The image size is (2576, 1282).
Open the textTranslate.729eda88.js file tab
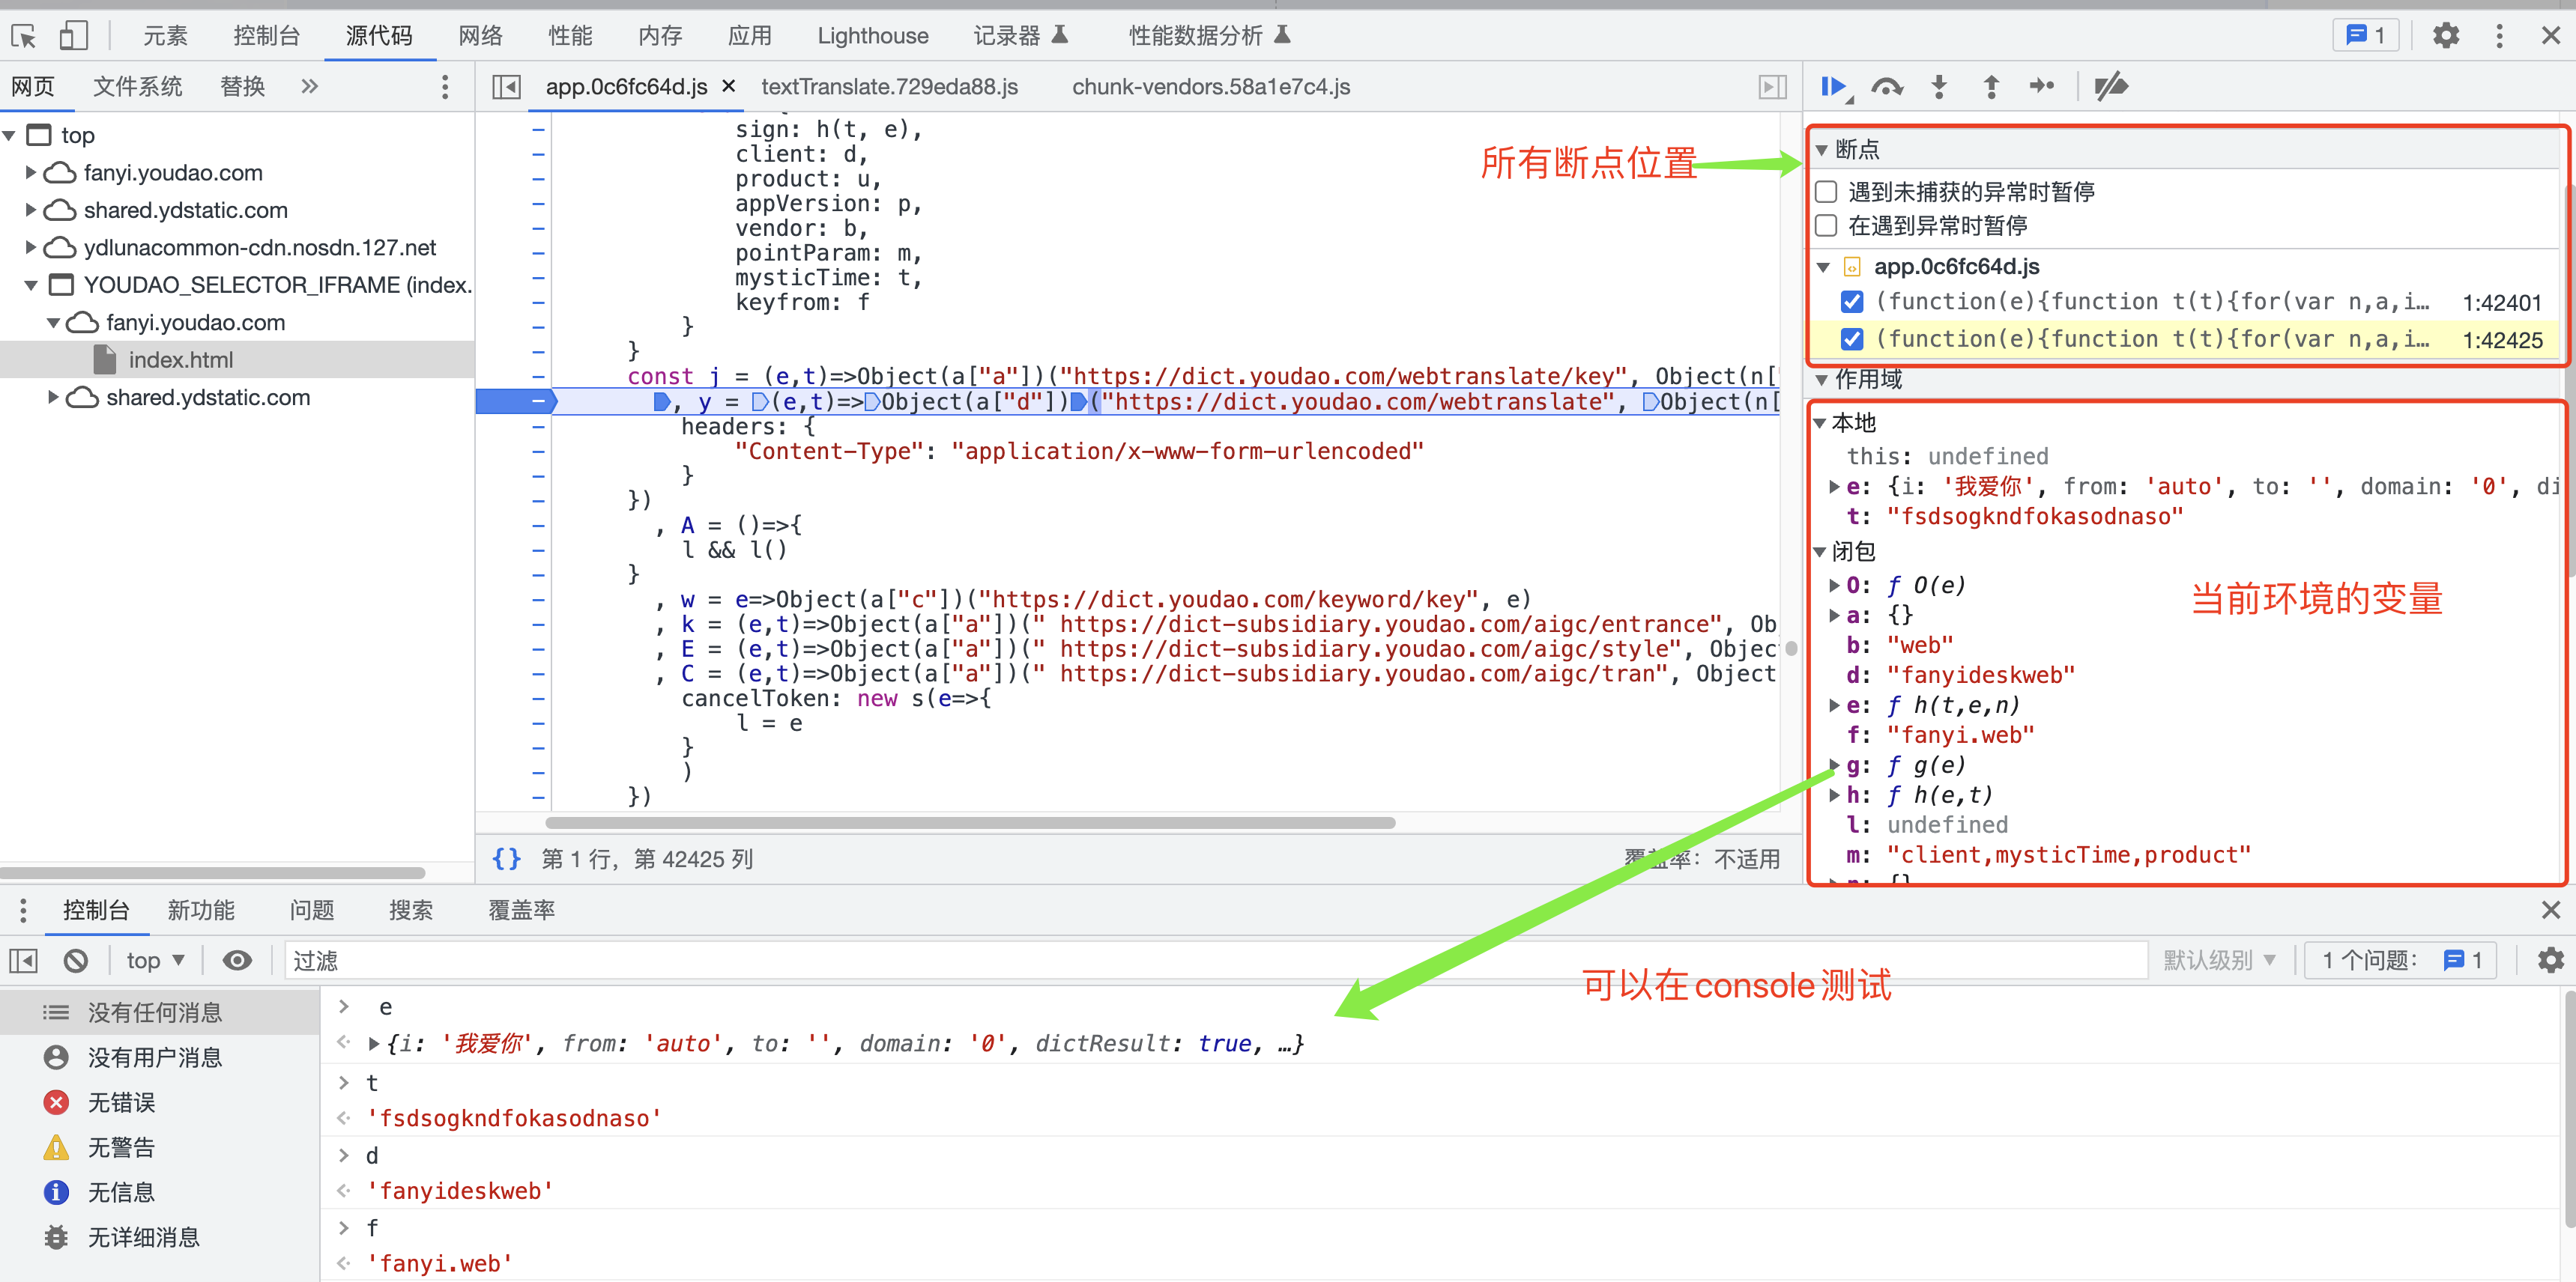pos(889,87)
